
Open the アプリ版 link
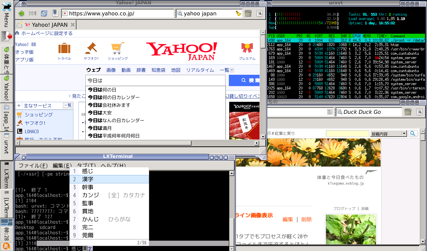pyautogui.click(x=24, y=60)
